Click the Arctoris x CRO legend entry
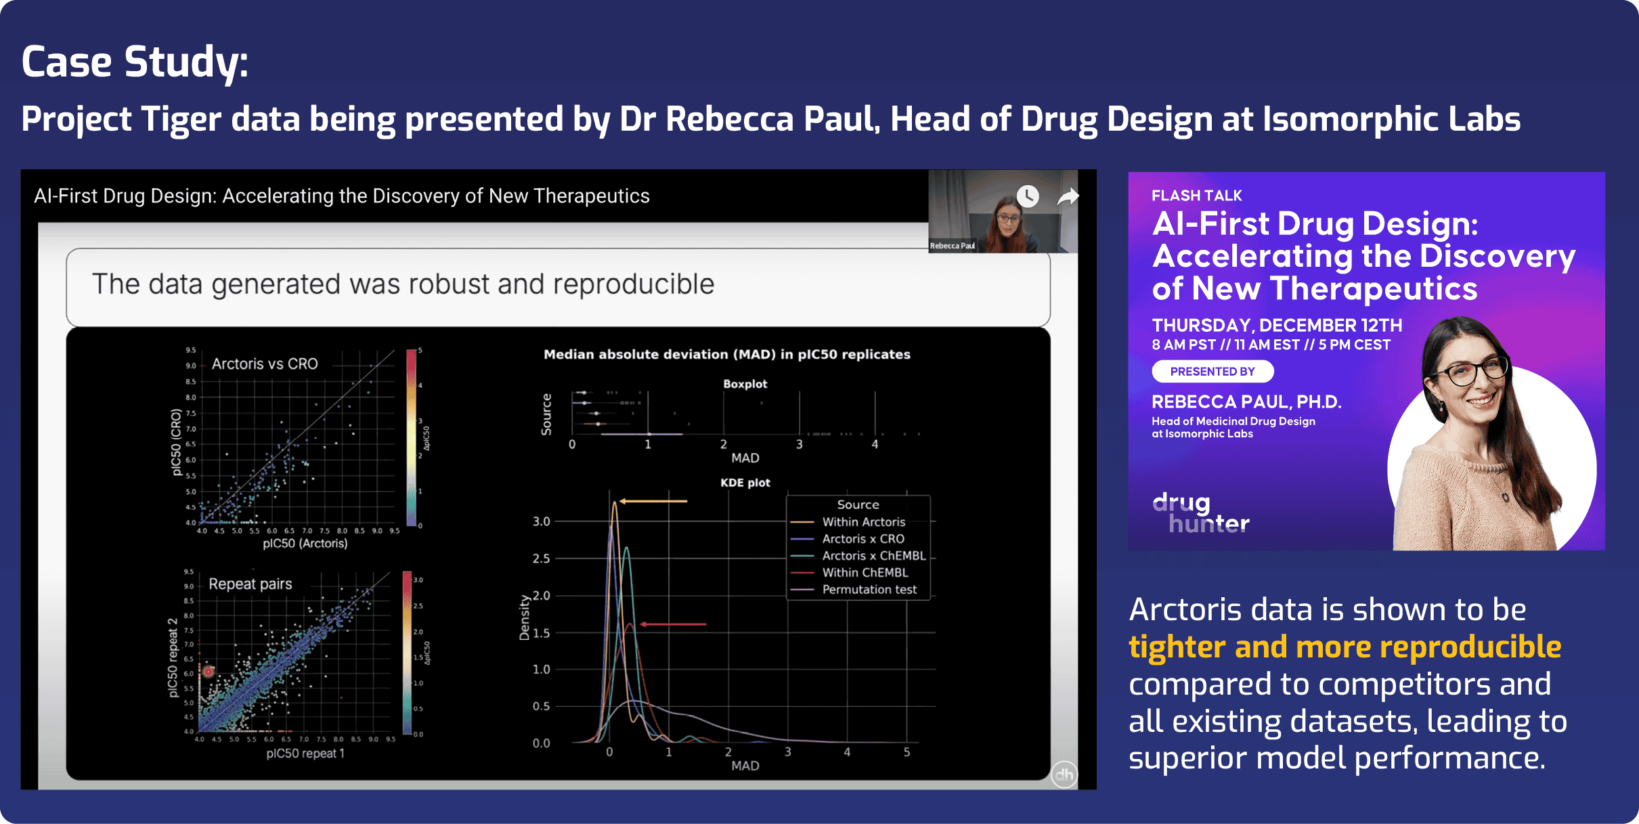This screenshot has width=1639, height=824. click(862, 539)
